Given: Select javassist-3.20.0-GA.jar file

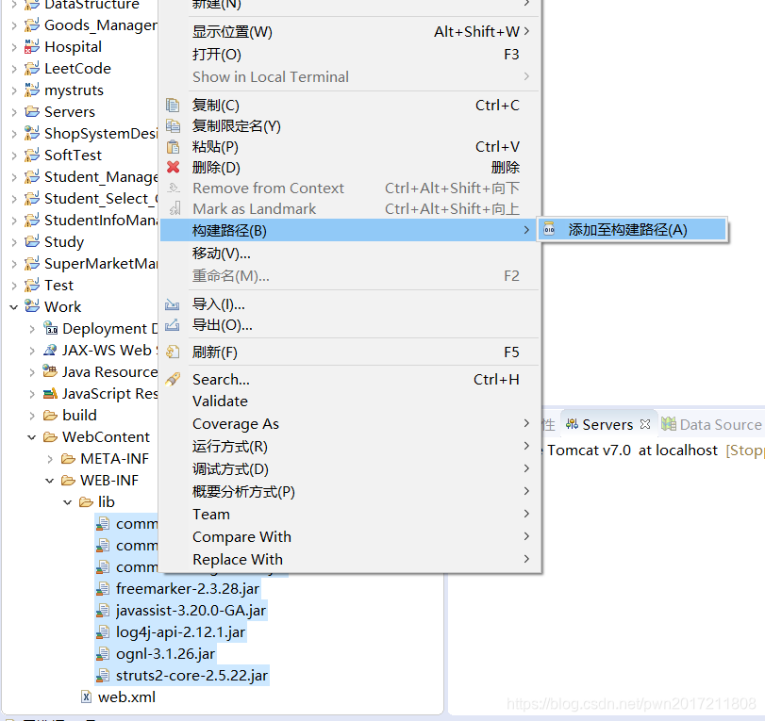Looking at the screenshot, I should 191,611.
